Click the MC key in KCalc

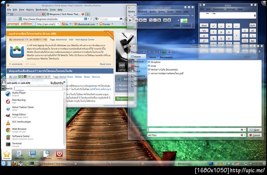click(253, 41)
